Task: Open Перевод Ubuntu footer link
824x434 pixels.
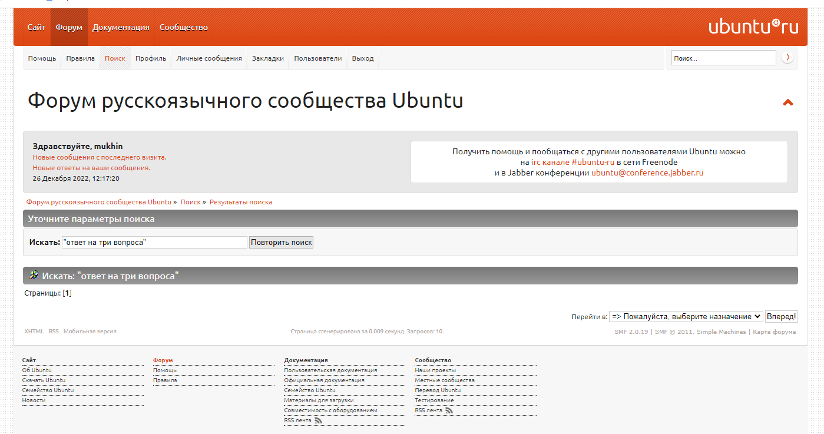Action: click(x=438, y=390)
